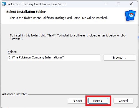Image resolution: width=139 pixels, height=108 pixels.
Task: Close the setup window
Action: 131,4
